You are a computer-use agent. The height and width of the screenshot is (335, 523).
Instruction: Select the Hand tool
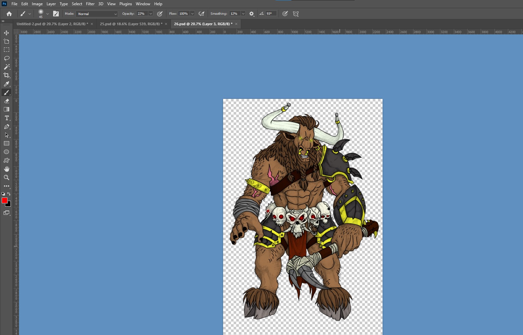pyautogui.click(x=7, y=169)
